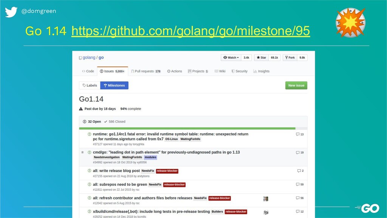Viewport: 387px width, 218px height.
Task: Open the go repository link
Action: point(101,58)
